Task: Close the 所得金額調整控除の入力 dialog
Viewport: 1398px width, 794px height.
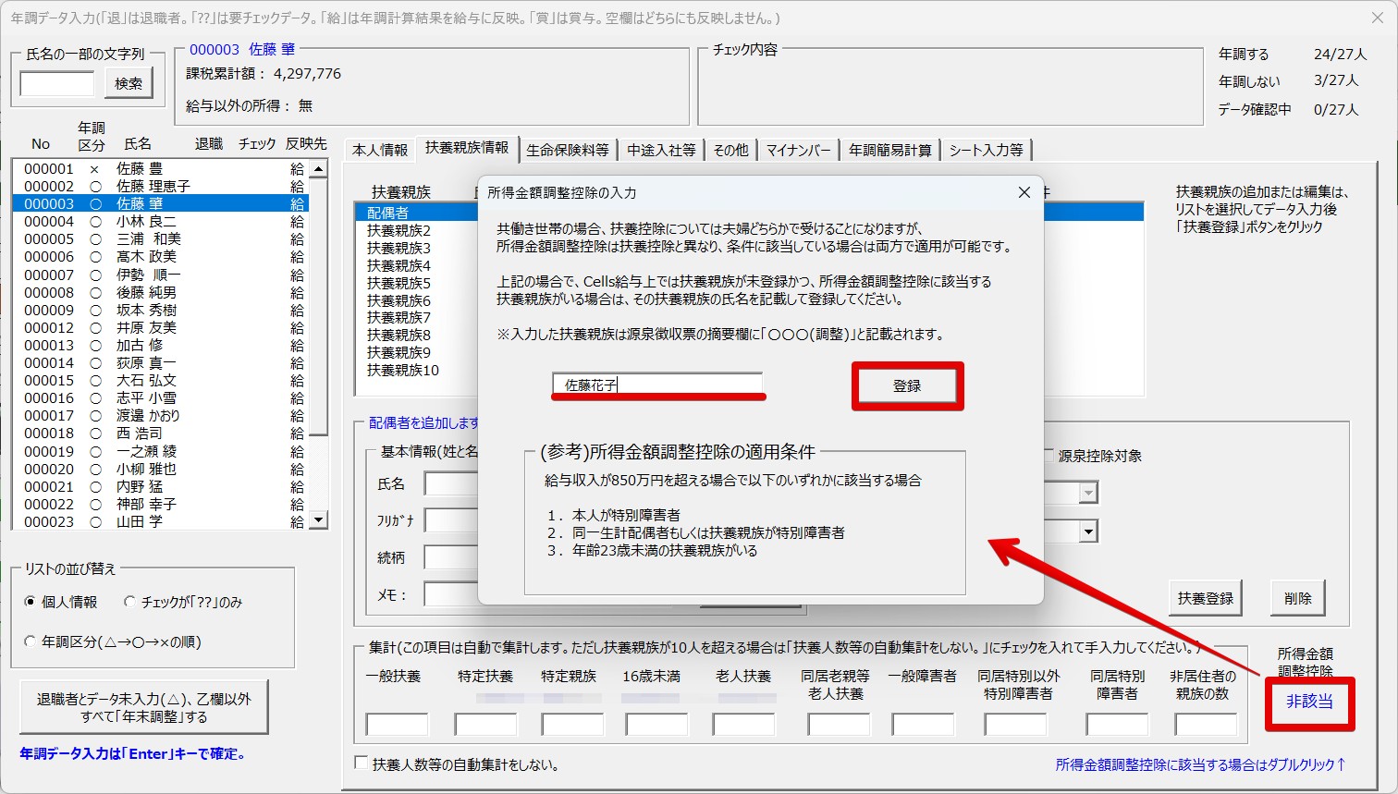Action: 1024,192
